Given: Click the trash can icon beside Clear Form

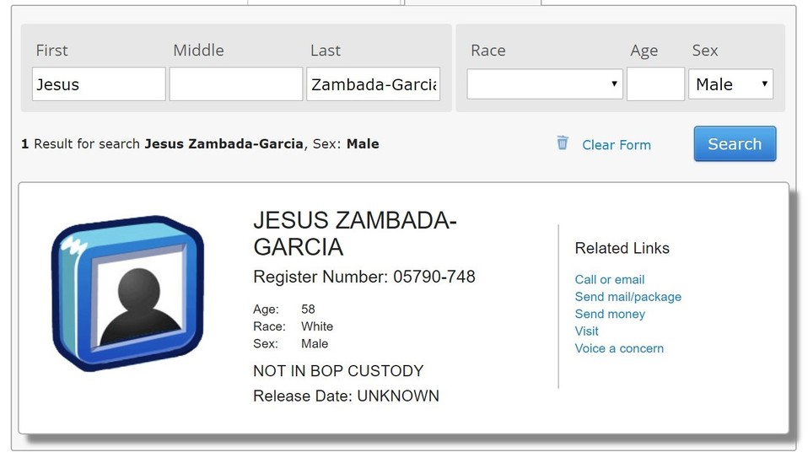Looking at the screenshot, I should pyautogui.click(x=563, y=143).
